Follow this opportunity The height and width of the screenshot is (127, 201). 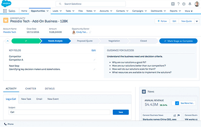click(162, 21)
